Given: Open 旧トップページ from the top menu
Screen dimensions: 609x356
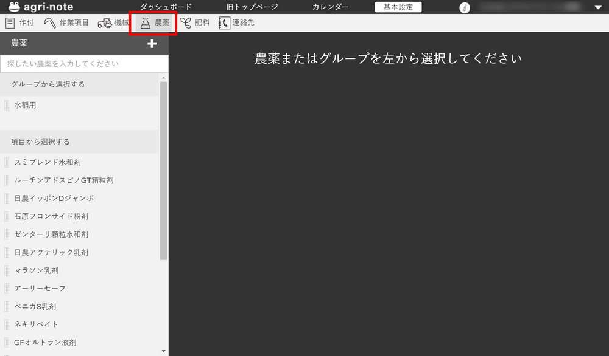Looking at the screenshot, I should pos(252,7).
